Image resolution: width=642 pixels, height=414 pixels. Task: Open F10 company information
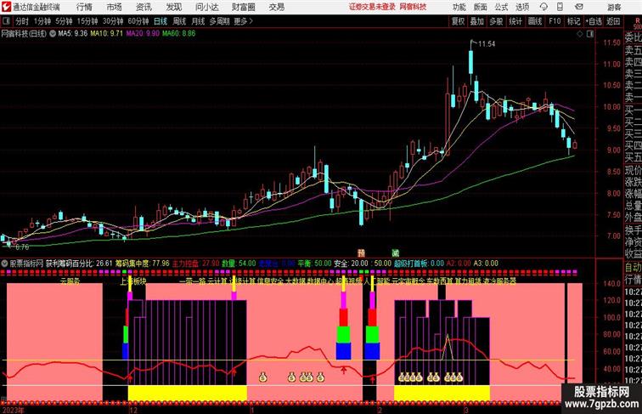555,21
